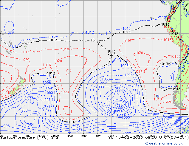
Task: Click the "150W" longitude label
Action: (70, 136)
